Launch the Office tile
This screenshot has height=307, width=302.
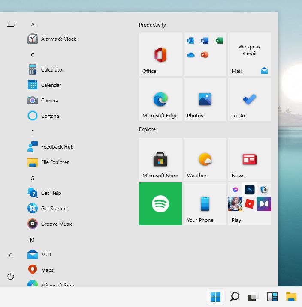[160, 55]
